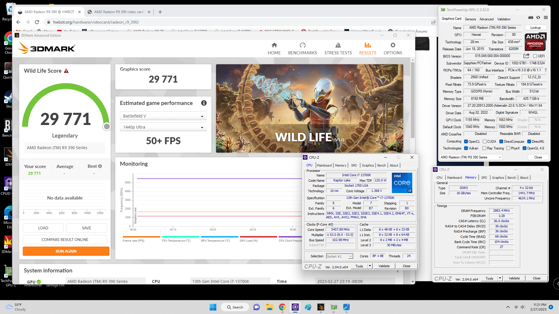Viewport: 559px width, 314px height.
Task: Open Chrome from the taskbar
Action: pyautogui.click(x=282, y=307)
